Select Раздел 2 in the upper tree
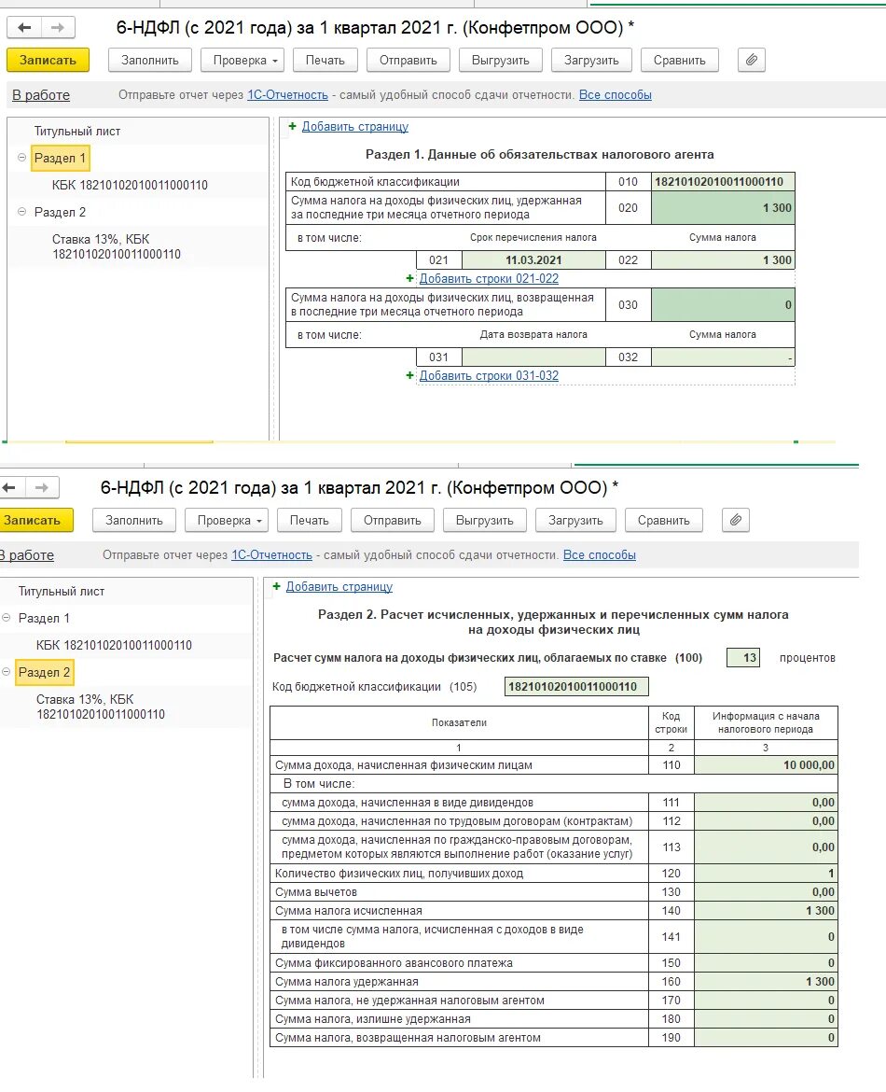886x1092 pixels. [60, 212]
